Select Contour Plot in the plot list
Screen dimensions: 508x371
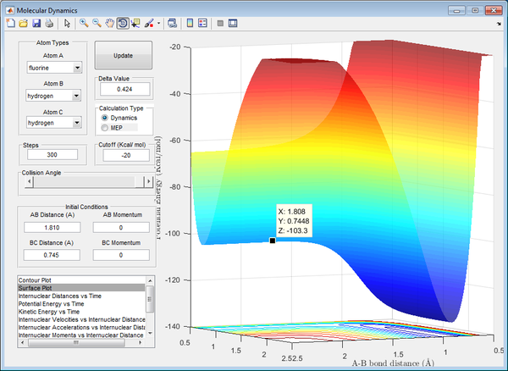pos(36,279)
